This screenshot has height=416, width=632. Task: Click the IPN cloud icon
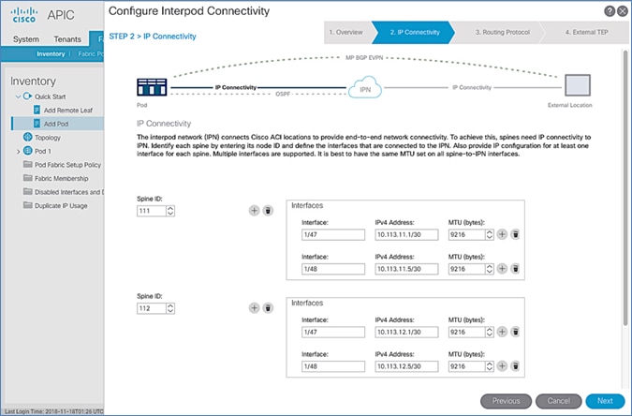[365, 87]
